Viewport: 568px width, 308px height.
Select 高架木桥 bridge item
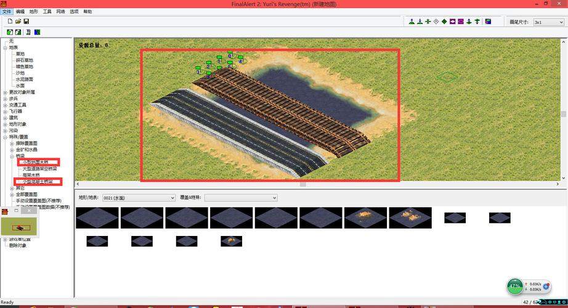(31, 175)
